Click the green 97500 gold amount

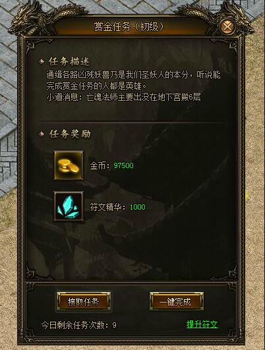coord(124,165)
